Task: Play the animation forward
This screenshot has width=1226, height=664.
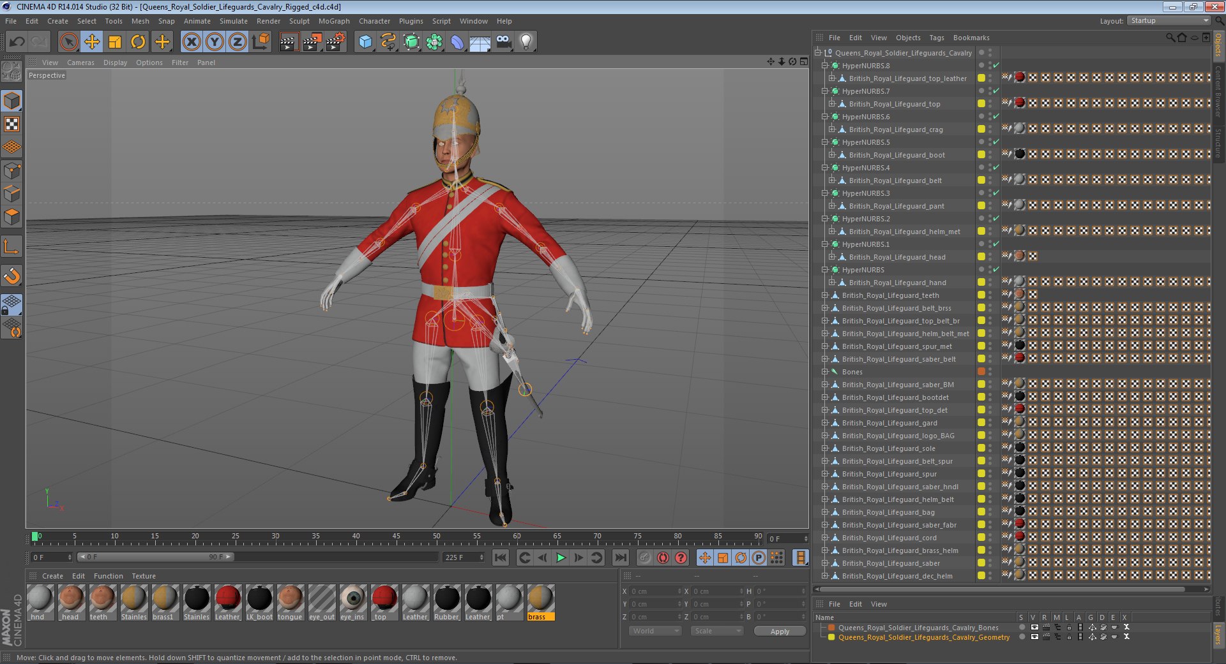Action: pyautogui.click(x=561, y=557)
